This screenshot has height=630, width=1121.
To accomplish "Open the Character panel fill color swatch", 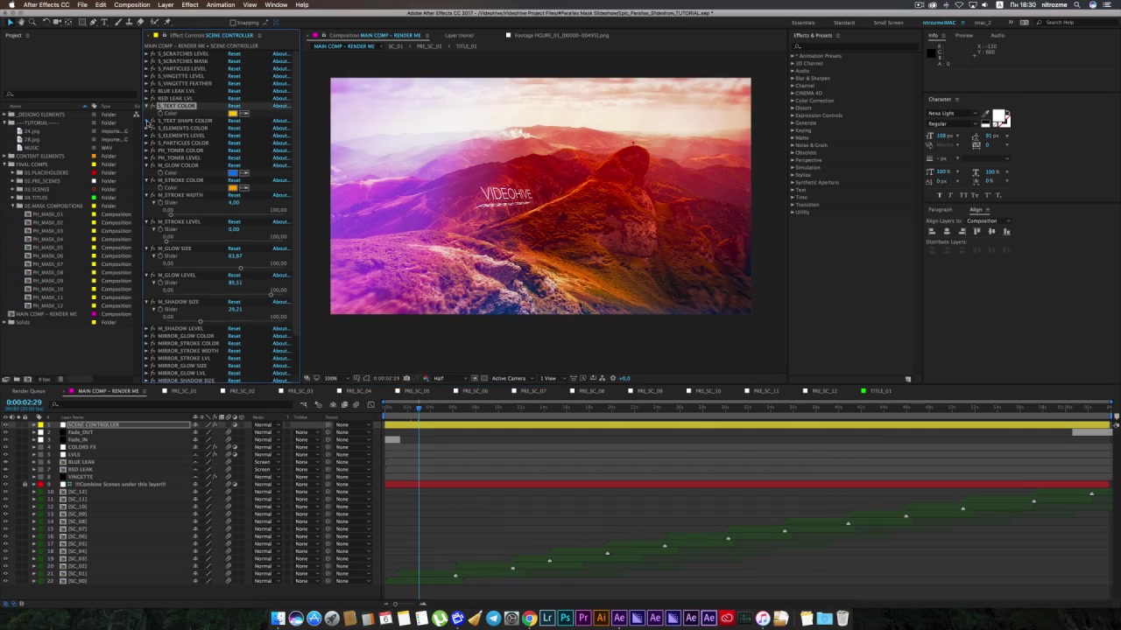I will click(x=998, y=115).
